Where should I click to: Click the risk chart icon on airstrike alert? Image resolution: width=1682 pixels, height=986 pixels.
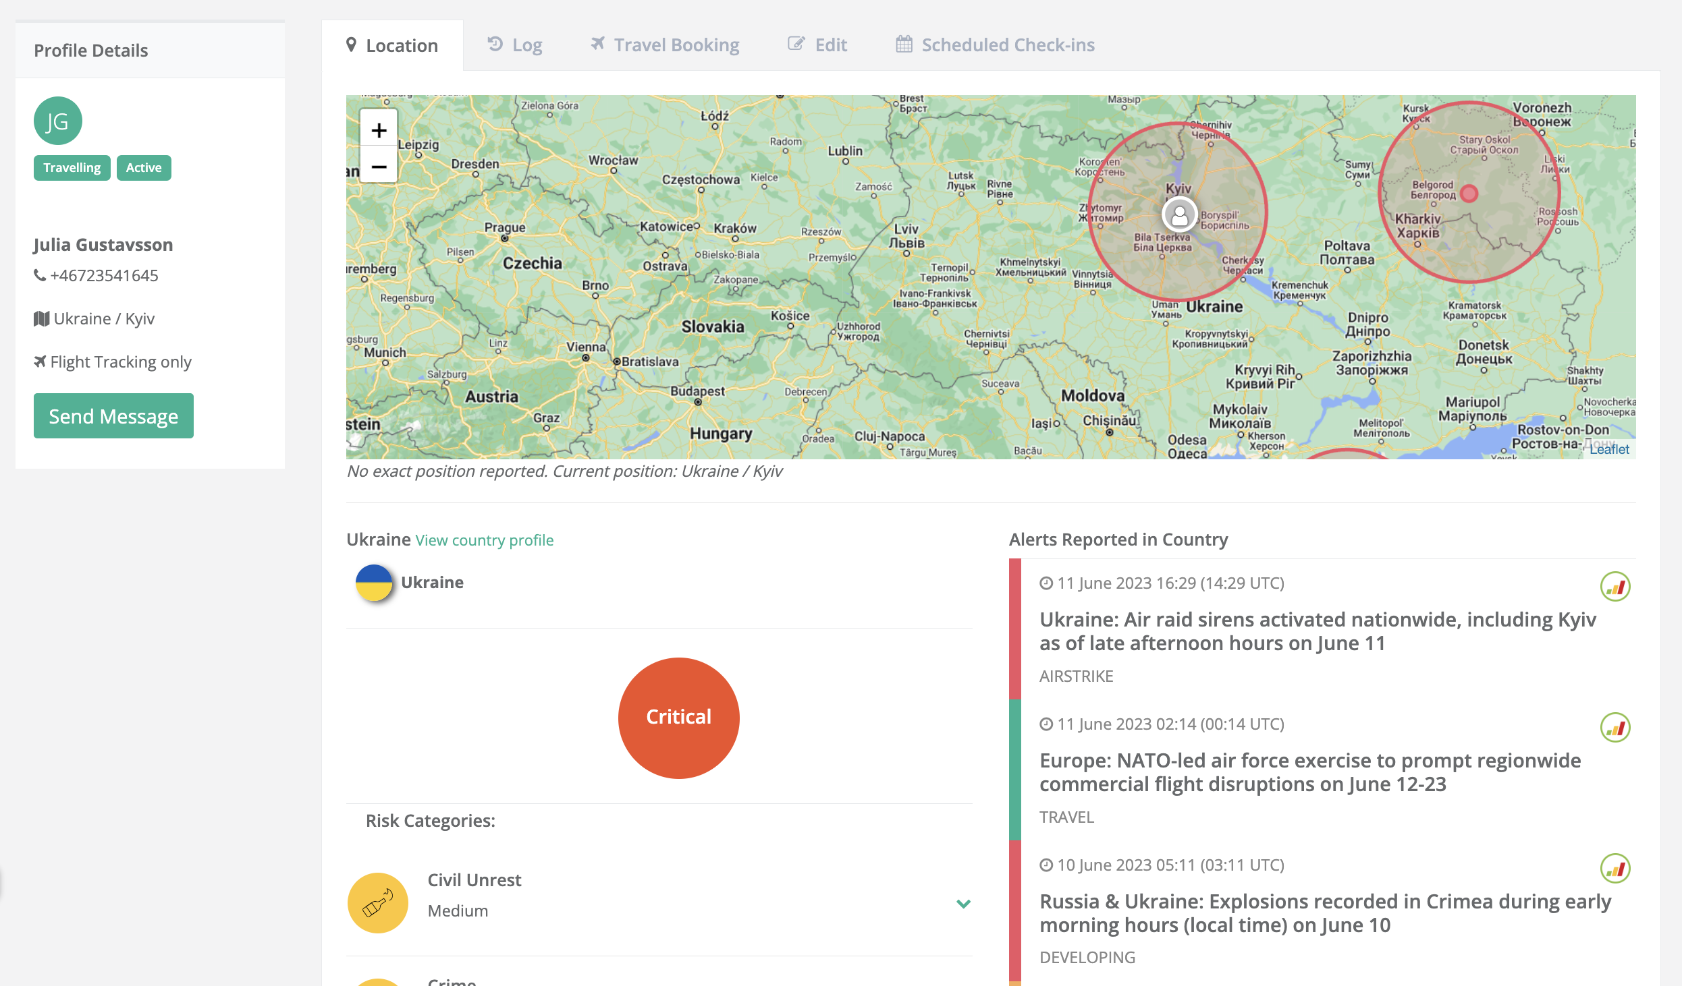coord(1615,587)
